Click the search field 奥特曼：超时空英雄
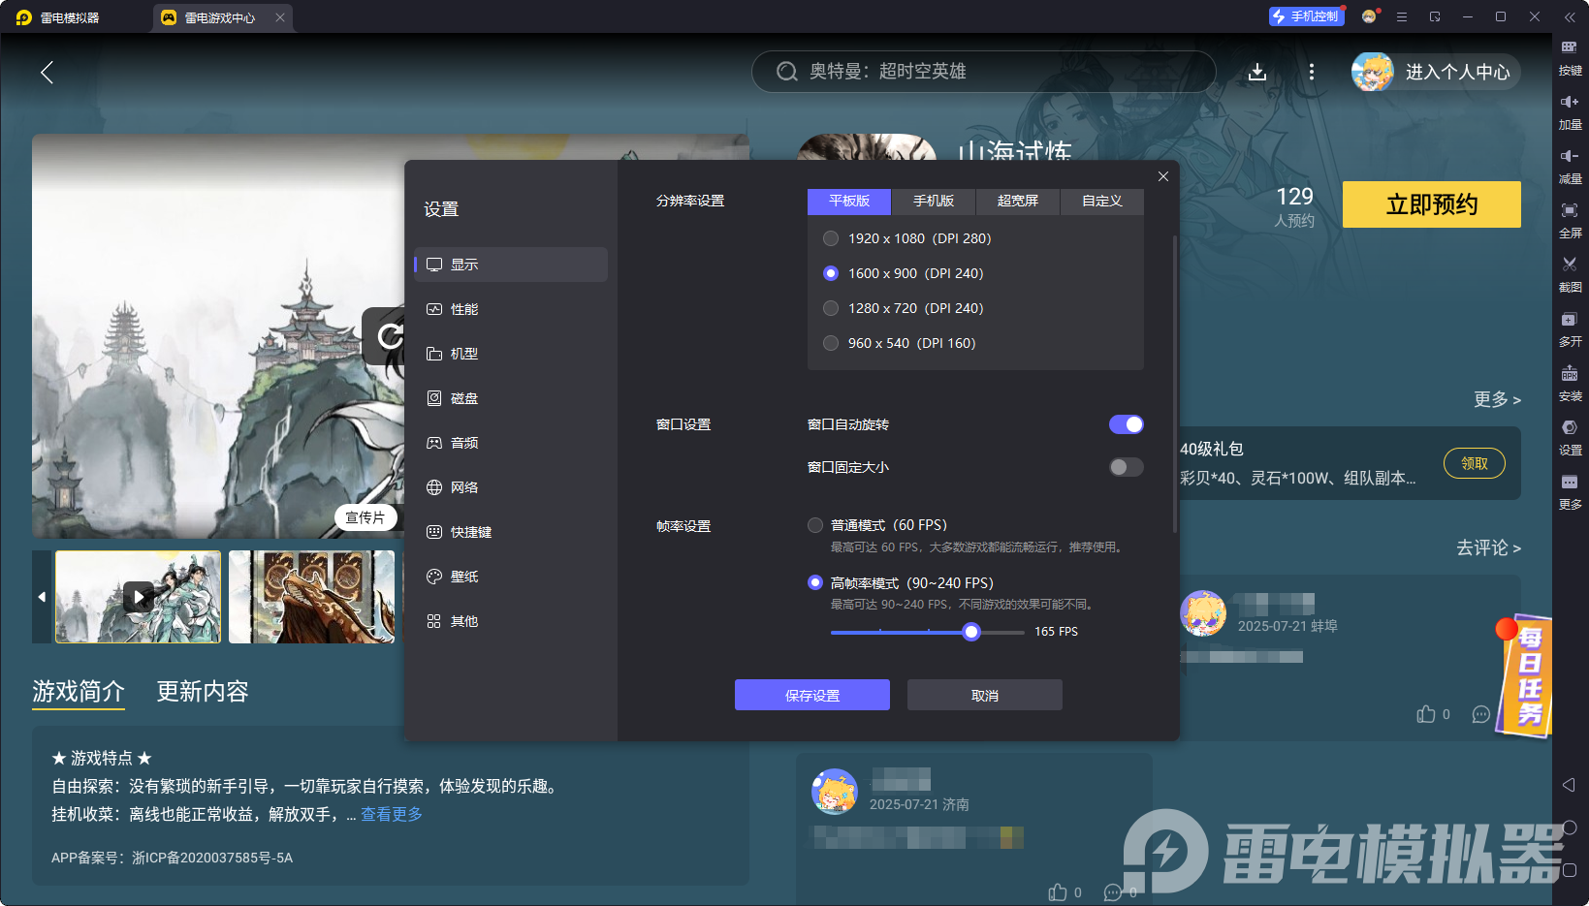 point(984,72)
